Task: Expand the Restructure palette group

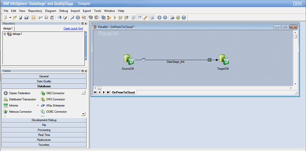Action: point(44,140)
